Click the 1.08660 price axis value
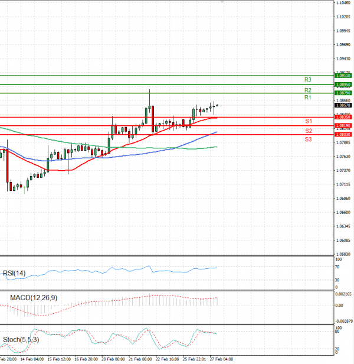The height and width of the screenshot is (364, 354). click(x=343, y=100)
